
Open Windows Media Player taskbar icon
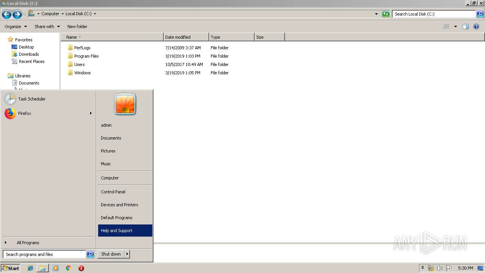coord(56,268)
